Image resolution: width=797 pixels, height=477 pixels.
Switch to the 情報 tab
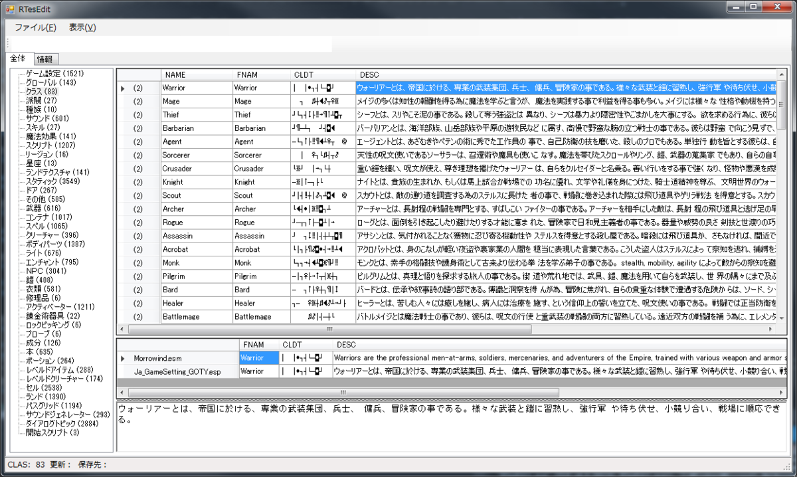46,59
